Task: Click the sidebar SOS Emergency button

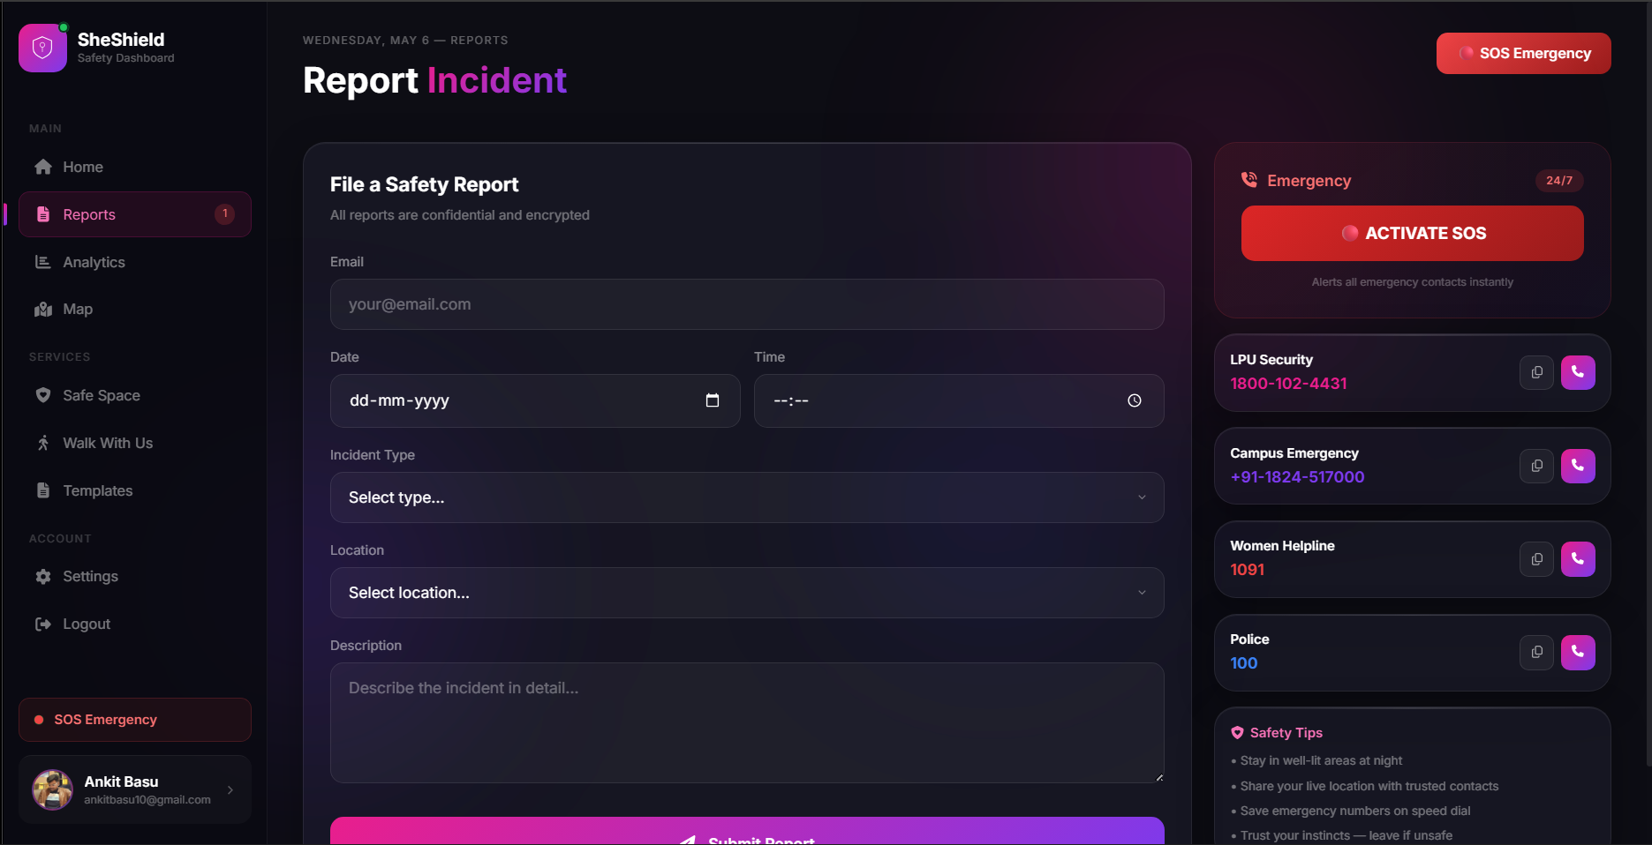Action: coord(135,720)
